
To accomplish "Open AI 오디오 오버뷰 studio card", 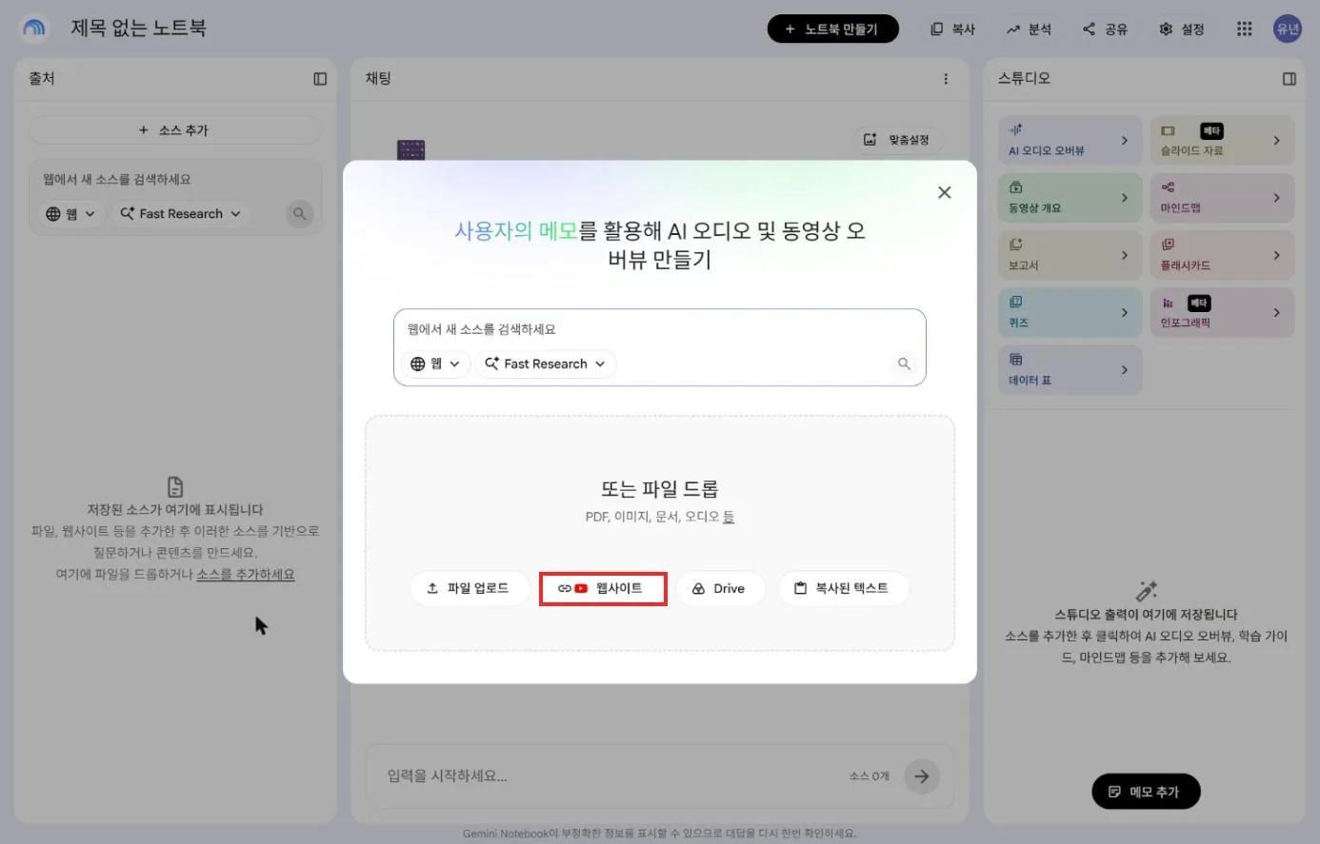I will [1070, 141].
